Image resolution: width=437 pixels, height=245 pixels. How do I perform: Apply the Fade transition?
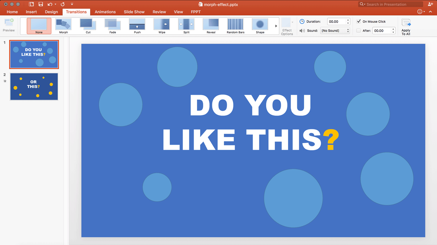point(113,25)
